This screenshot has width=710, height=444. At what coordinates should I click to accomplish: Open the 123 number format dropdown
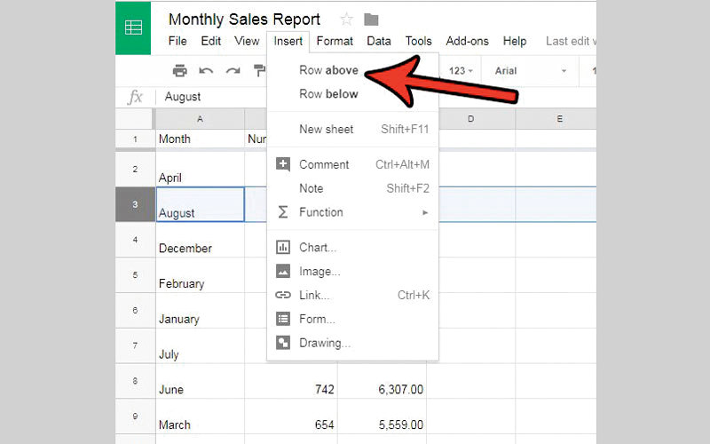[x=461, y=71]
